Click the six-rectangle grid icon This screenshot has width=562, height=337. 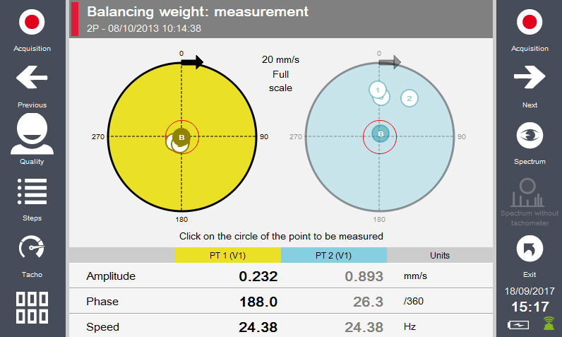click(32, 307)
